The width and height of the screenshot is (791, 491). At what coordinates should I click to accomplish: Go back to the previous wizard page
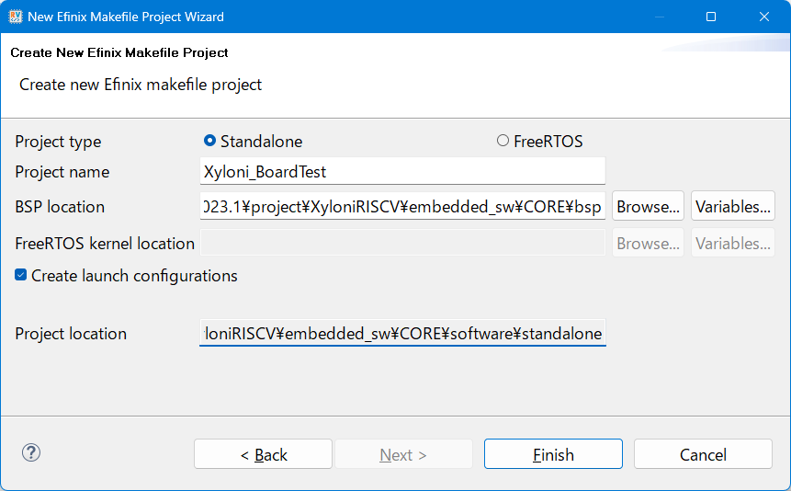pyautogui.click(x=263, y=454)
